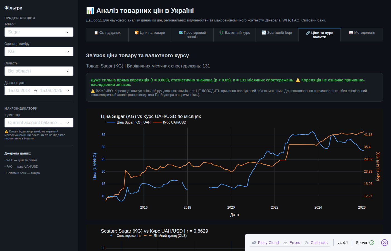Screen dimensions: 391x251
Task: Click the start date 15.03.2014 field
Action: 19,91
